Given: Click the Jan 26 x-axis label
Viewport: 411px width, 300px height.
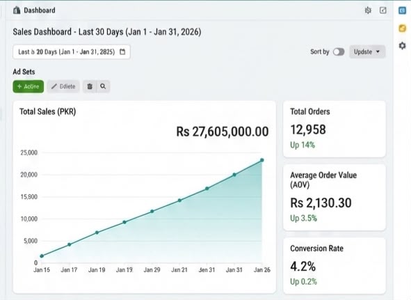Looking at the screenshot, I should click(262, 270).
